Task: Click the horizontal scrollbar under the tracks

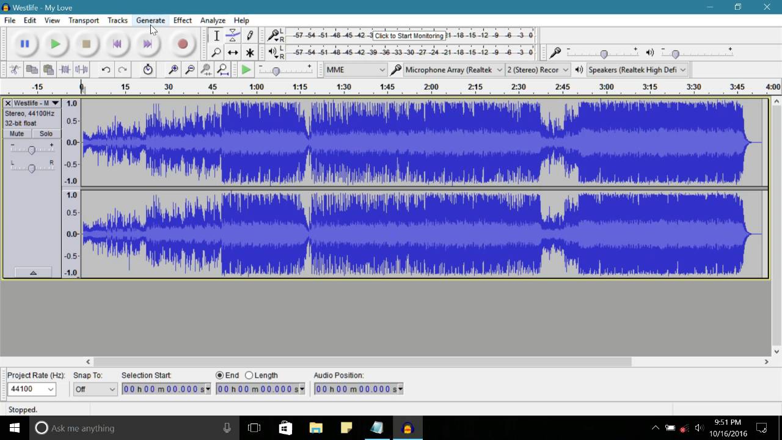Action: pyautogui.click(x=362, y=362)
